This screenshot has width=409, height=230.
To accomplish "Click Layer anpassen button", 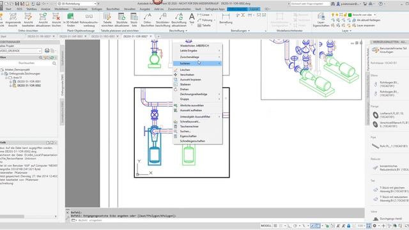I will coord(364,26).
